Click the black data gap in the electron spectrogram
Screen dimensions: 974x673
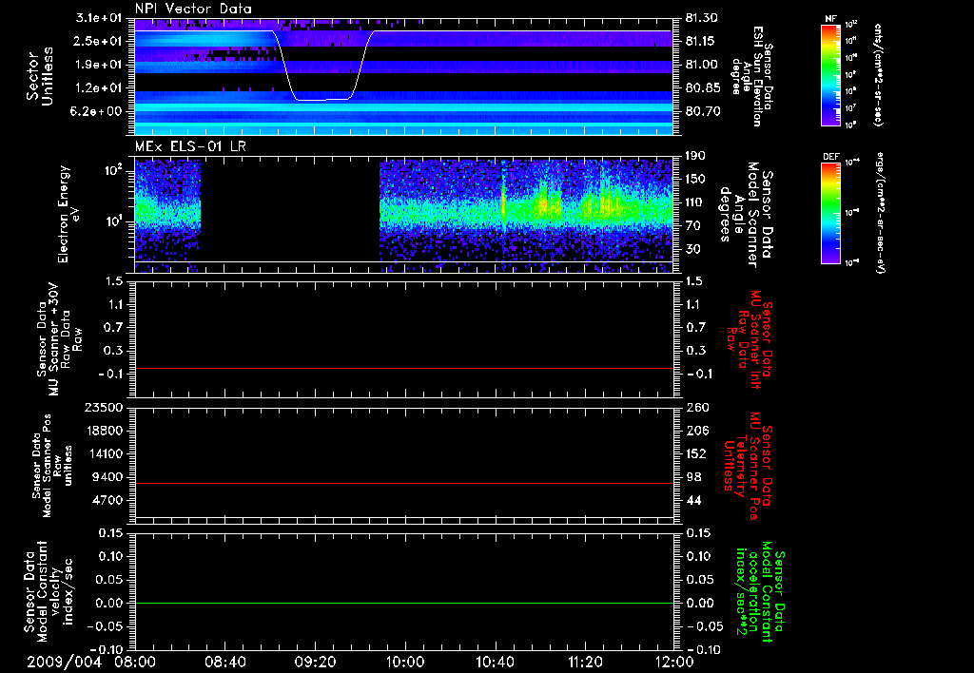290,209
